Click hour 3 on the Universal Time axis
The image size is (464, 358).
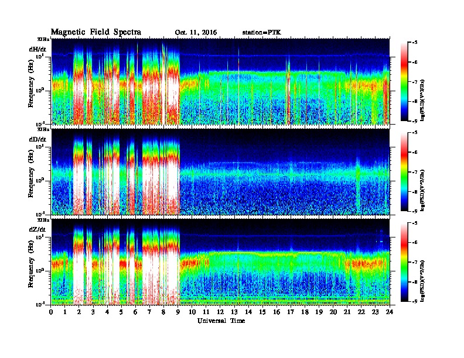tap(93, 312)
